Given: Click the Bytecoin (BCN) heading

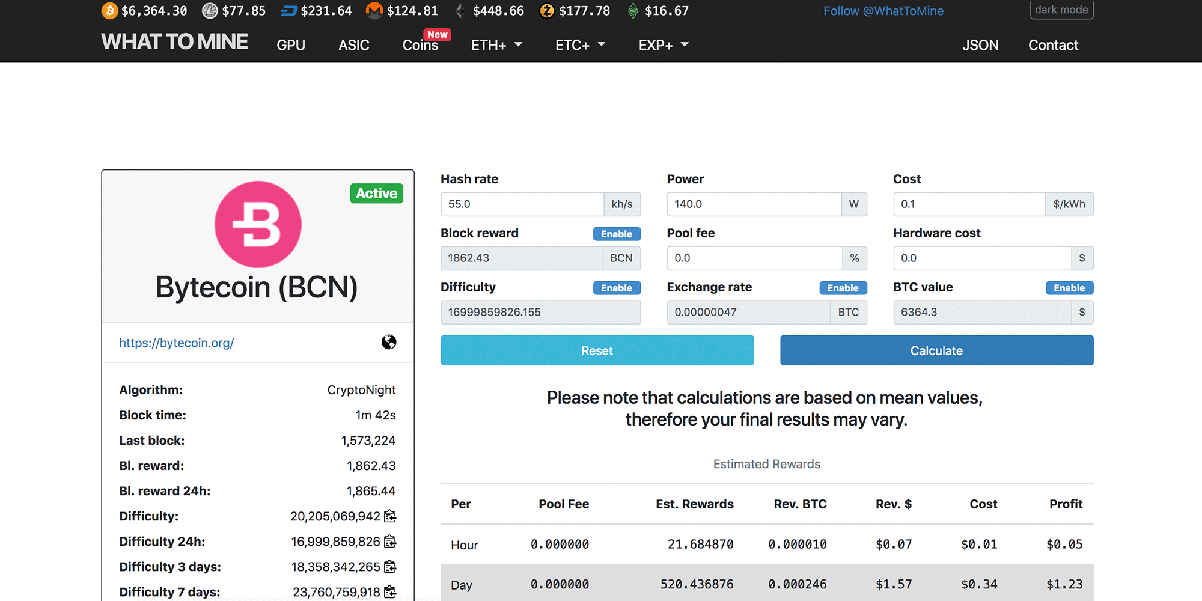Looking at the screenshot, I should coord(257,287).
